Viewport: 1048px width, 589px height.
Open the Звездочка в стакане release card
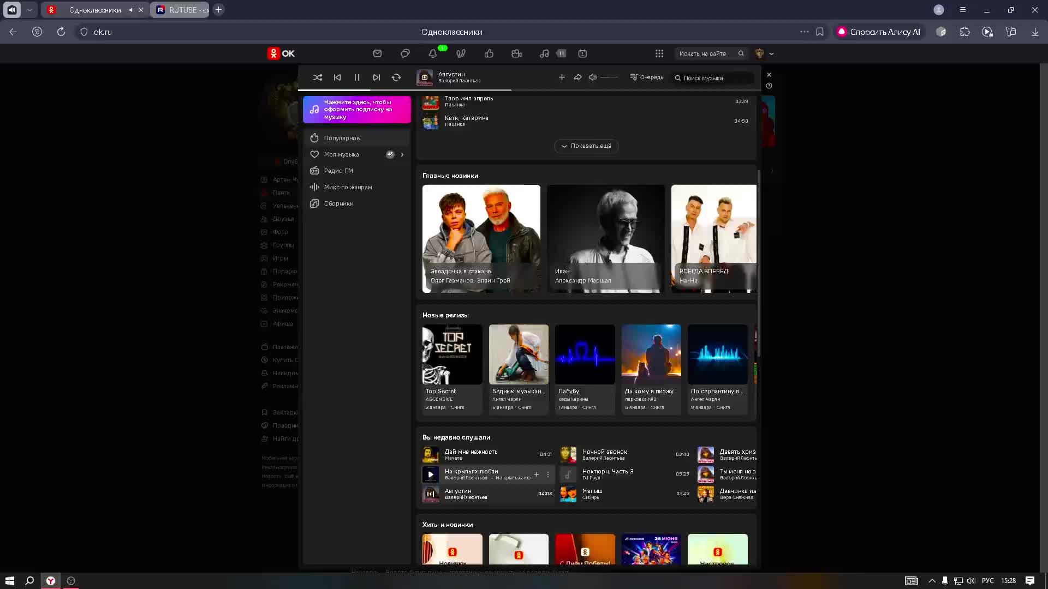481,239
